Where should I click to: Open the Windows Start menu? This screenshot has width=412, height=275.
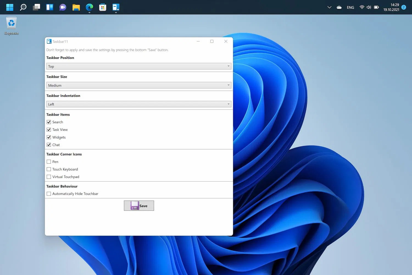(x=10, y=7)
